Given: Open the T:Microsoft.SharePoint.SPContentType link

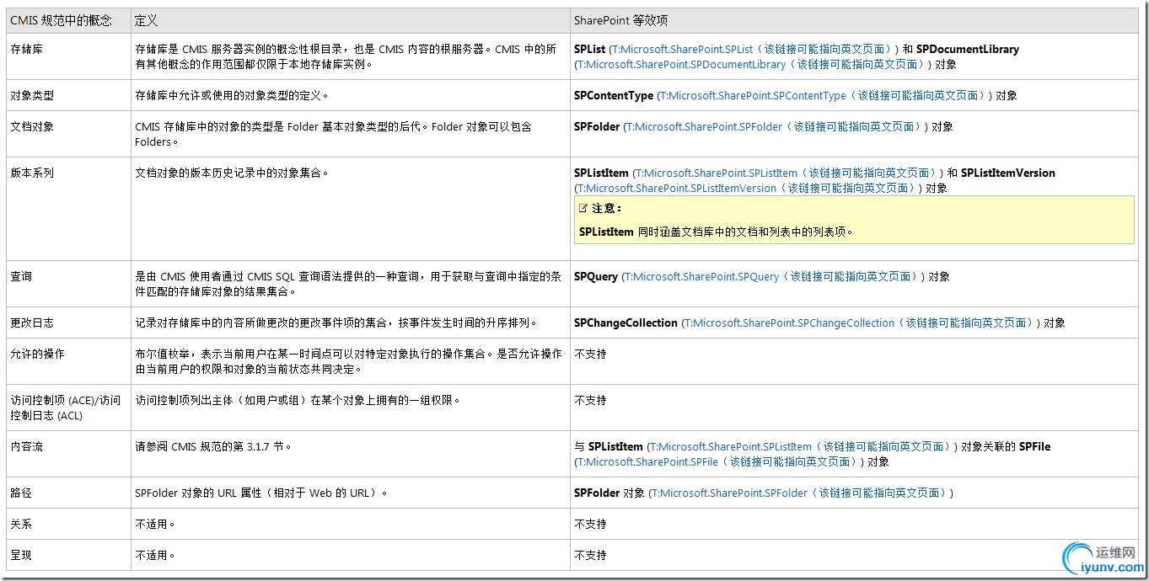Looking at the screenshot, I should (822, 96).
